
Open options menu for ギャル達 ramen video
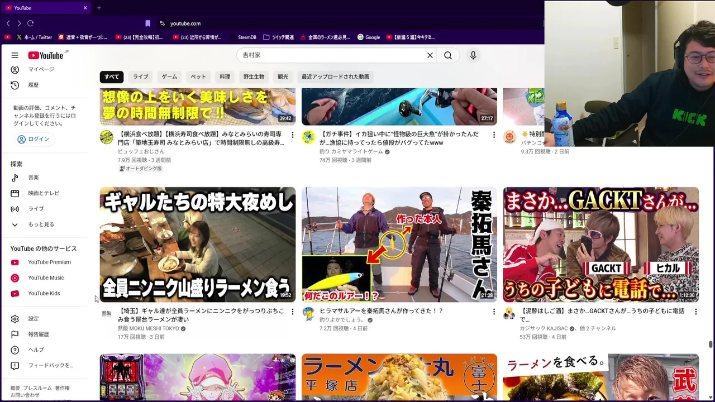pos(292,312)
